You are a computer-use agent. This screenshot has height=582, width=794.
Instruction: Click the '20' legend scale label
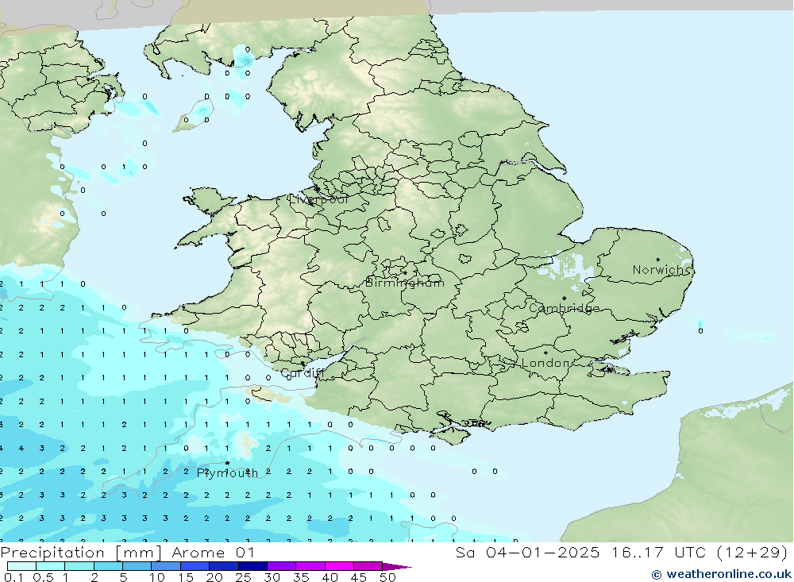point(214,577)
